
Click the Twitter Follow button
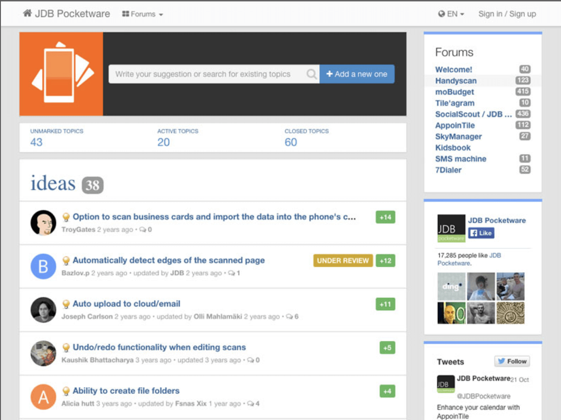coord(512,361)
